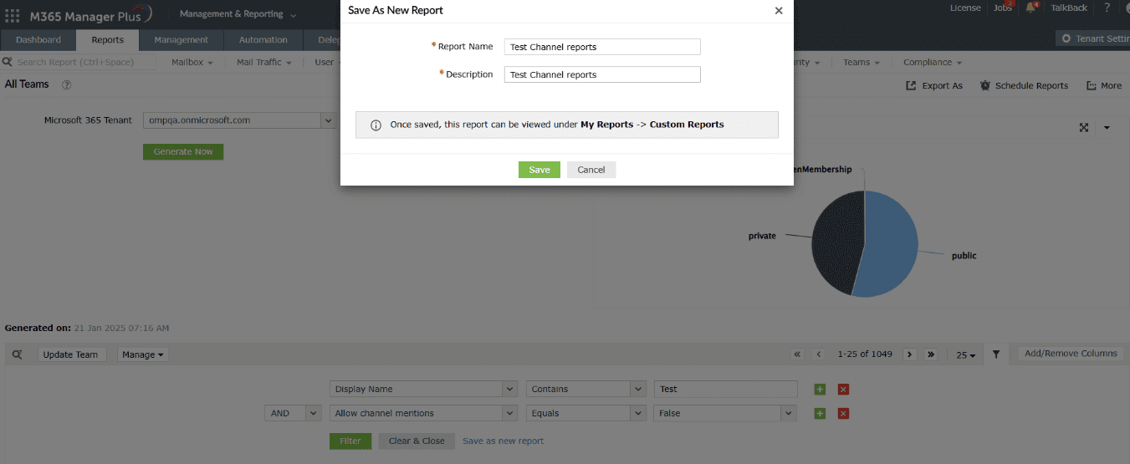
Task: Click the app launcher grid icon
Action: point(13,15)
